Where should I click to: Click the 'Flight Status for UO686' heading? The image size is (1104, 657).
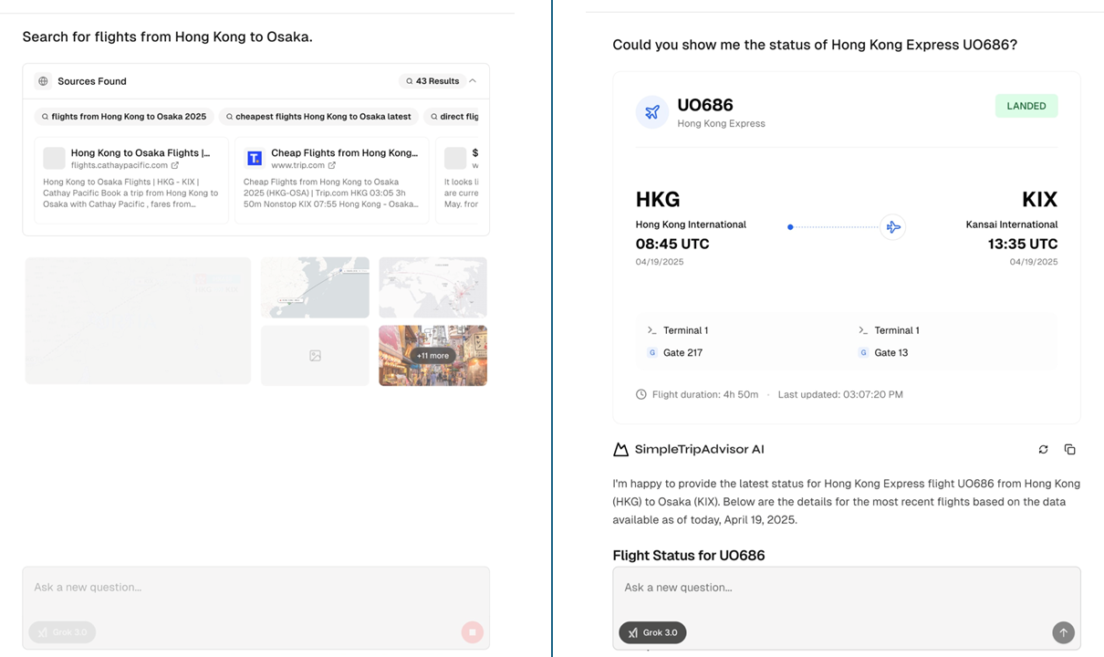click(x=689, y=556)
